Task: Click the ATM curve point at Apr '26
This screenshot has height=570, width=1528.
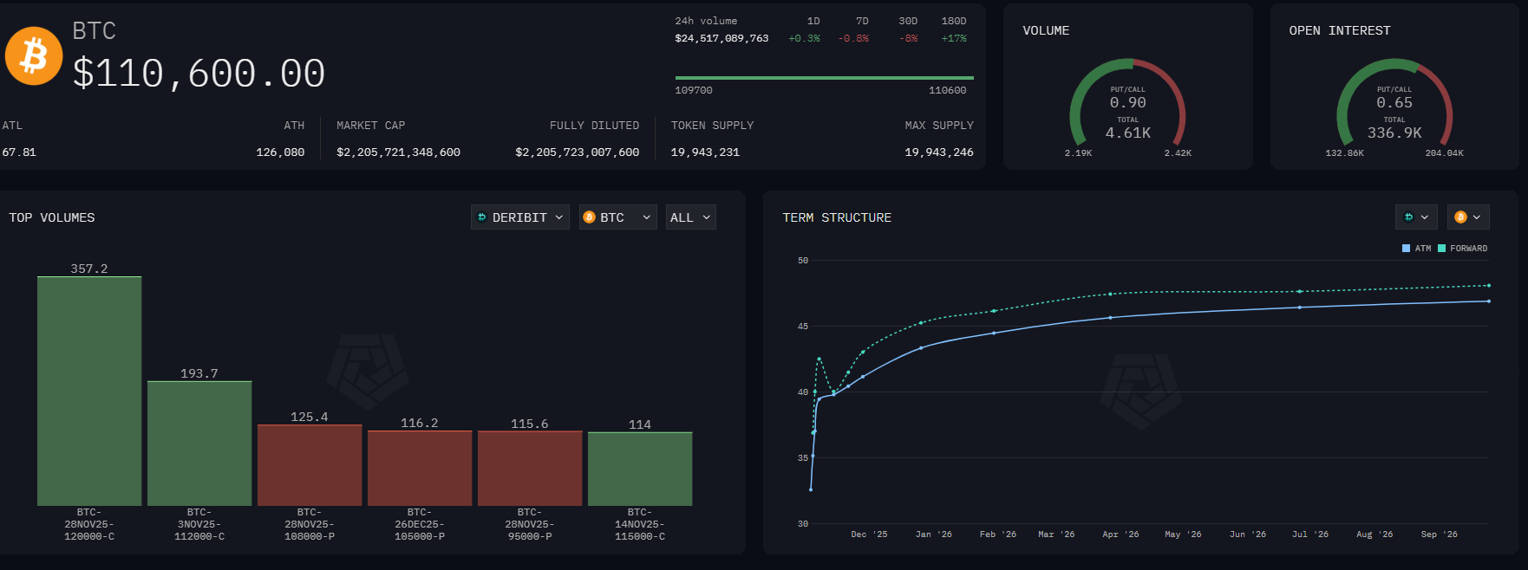Action: pyautogui.click(x=1110, y=318)
